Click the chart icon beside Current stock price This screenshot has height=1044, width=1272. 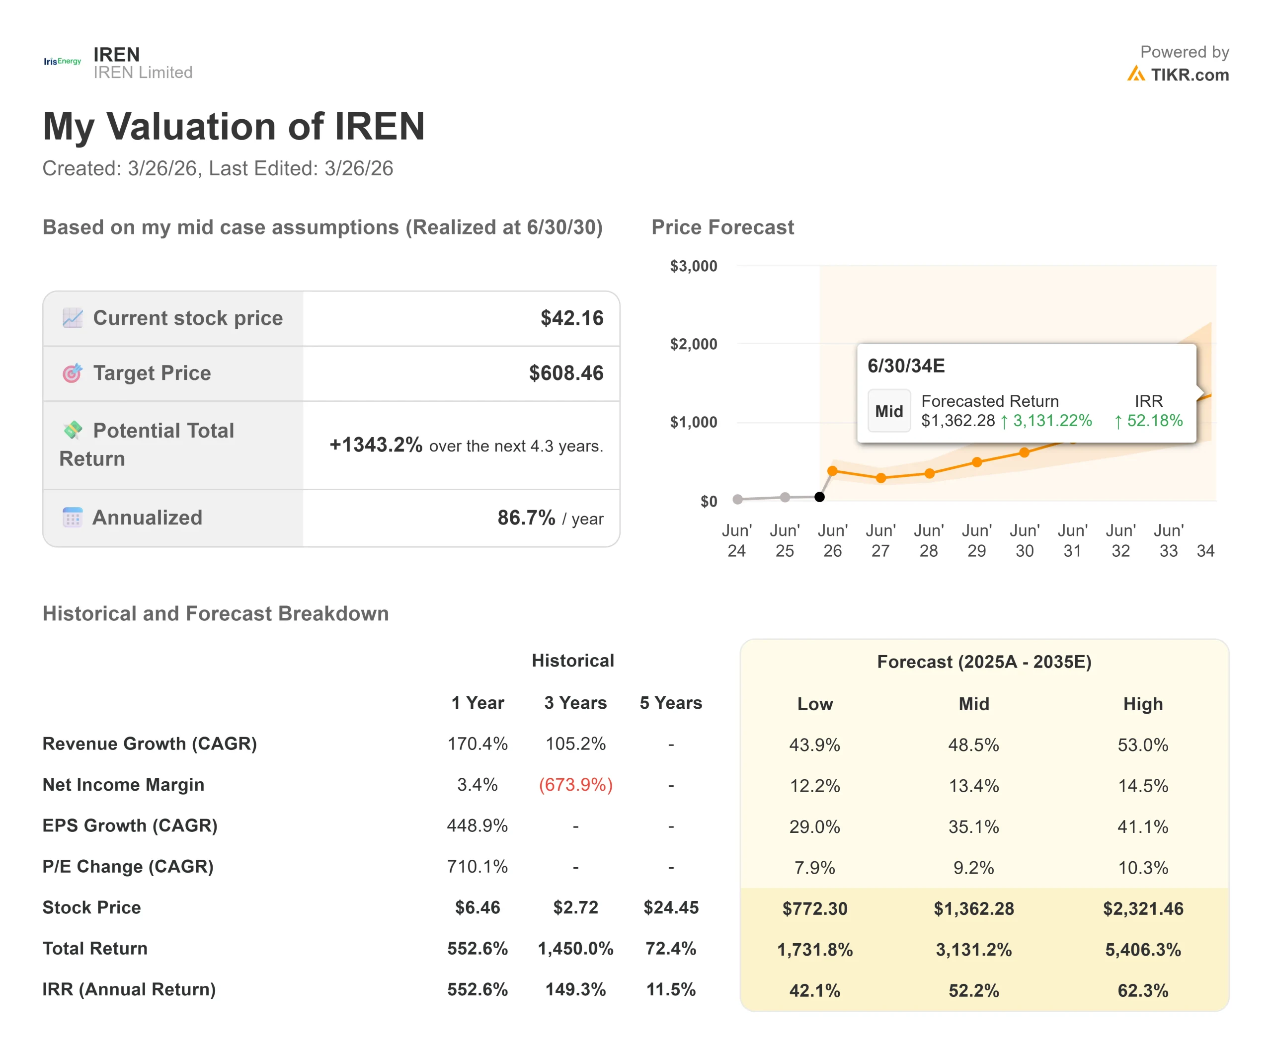(x=73, y=317)
